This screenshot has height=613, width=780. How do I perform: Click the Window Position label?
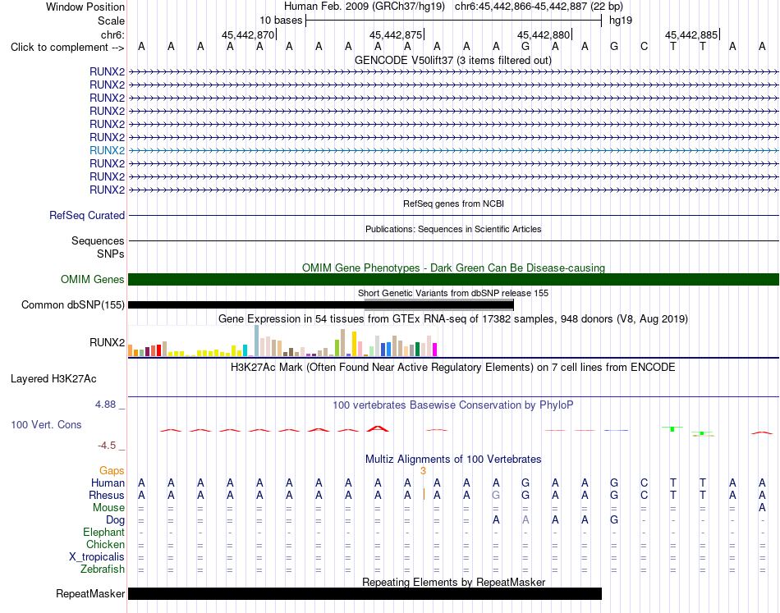pos(85,7)
